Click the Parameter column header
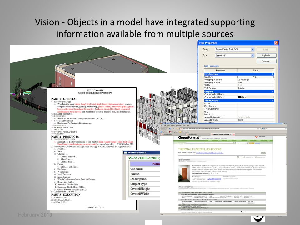Viewport: 300px width, 225px height. pyautogui.click(x=221, y=70)
